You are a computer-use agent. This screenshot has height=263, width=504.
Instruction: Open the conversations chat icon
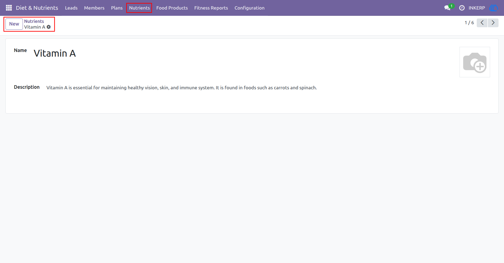447,8
